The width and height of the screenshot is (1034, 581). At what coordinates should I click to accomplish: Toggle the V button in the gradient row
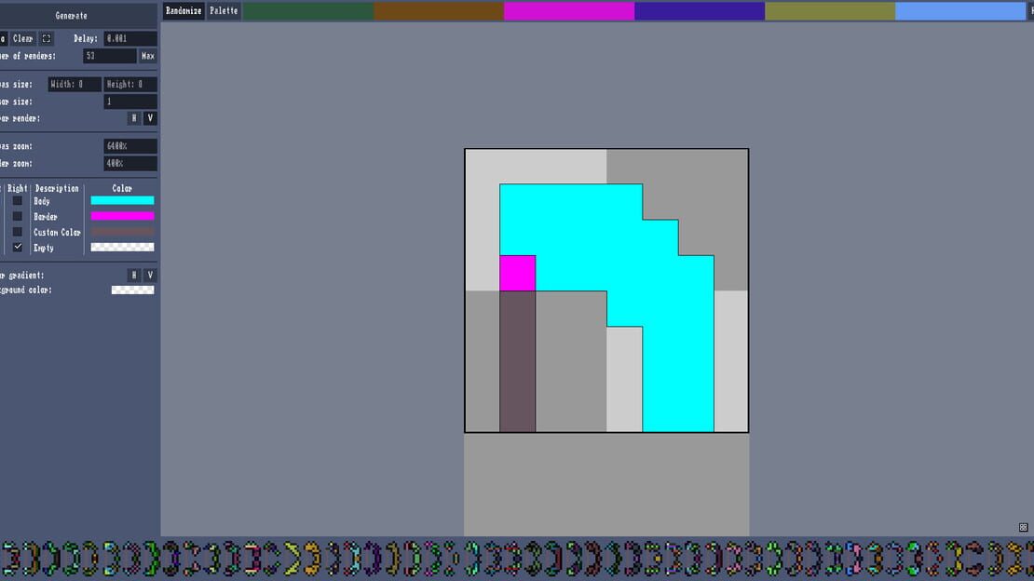(150, 275)
